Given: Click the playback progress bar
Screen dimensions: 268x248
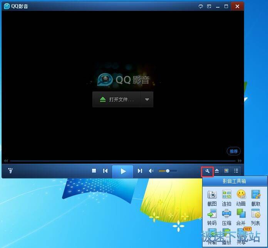Looking at the screenshot, I should coord(123,161).
